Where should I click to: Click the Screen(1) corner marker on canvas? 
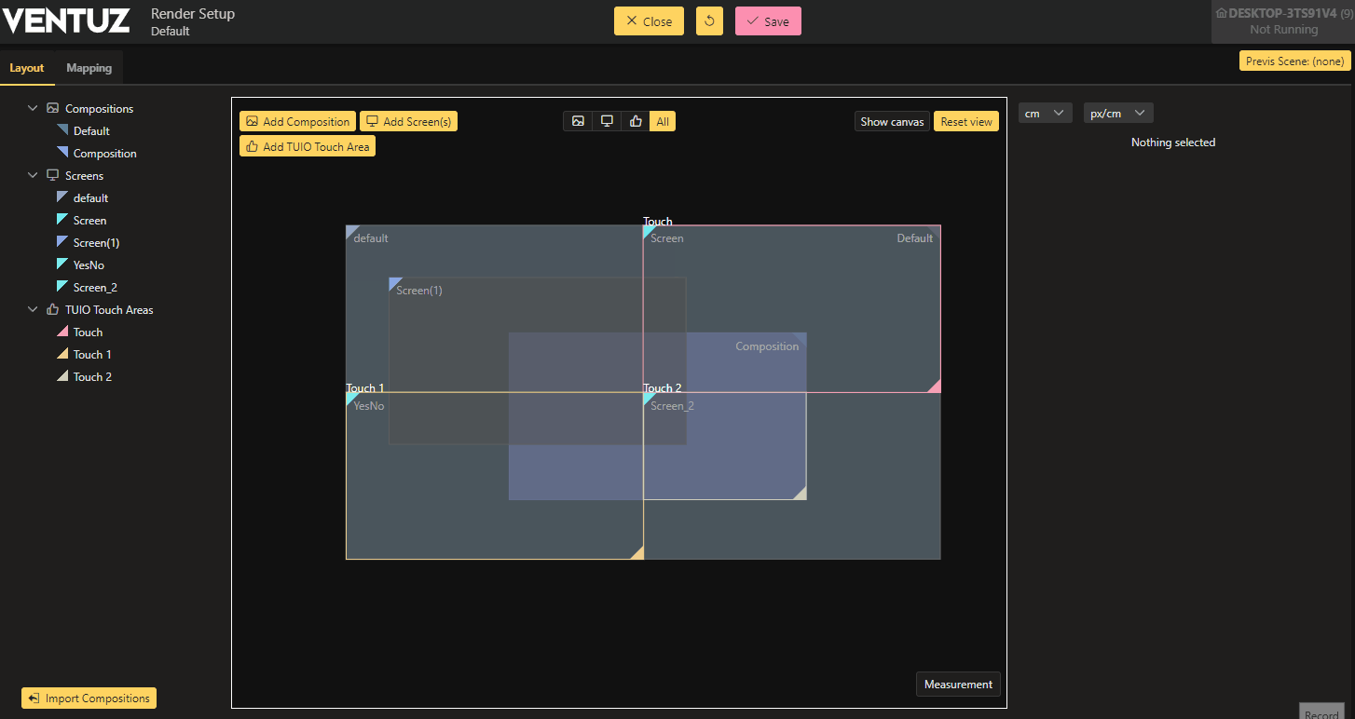tap(394, 283)
